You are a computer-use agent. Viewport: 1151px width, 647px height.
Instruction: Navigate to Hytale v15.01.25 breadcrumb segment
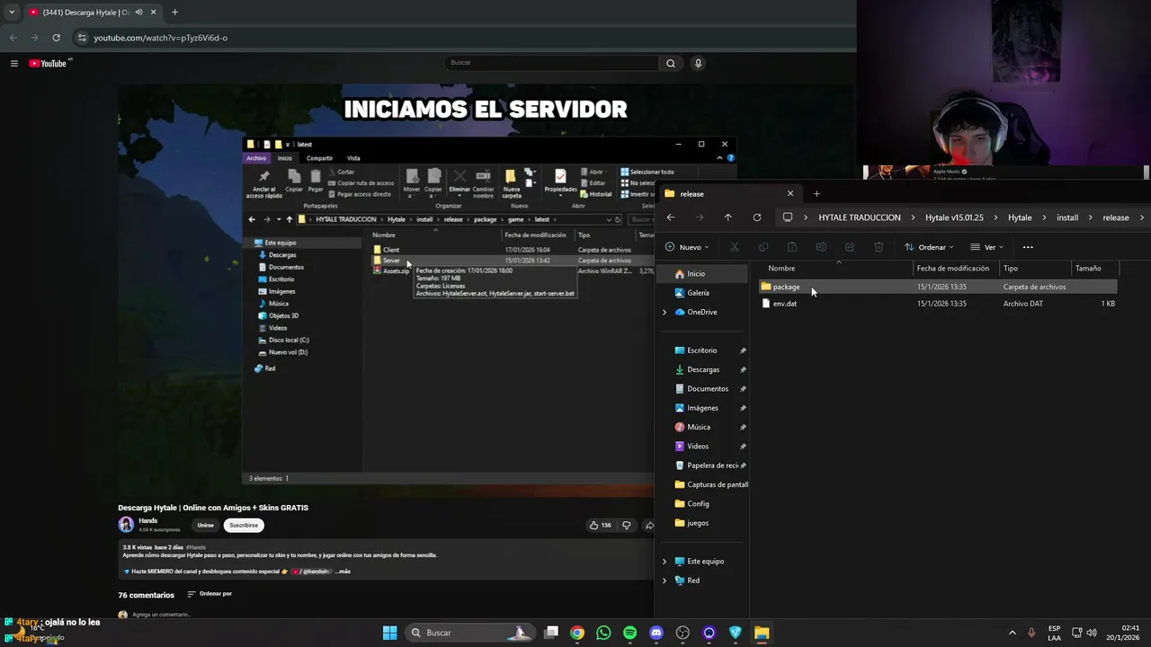[x=954, y=217]
